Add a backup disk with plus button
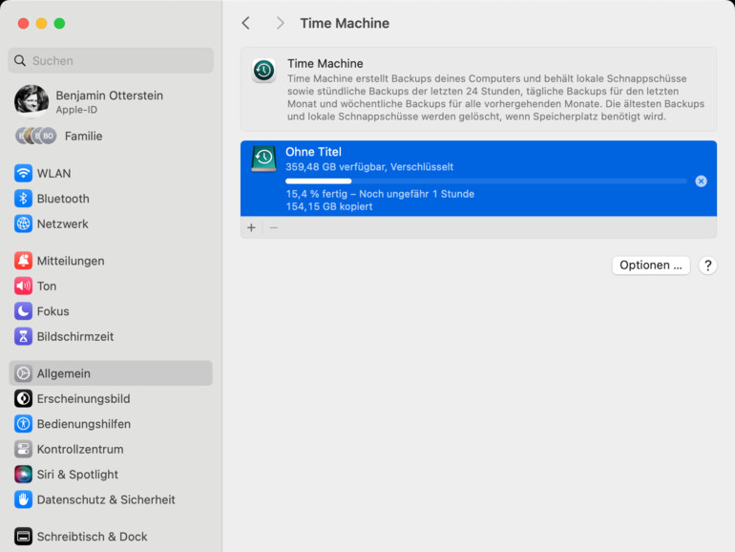Screen dimensions: 735x552 coord(252,228)
